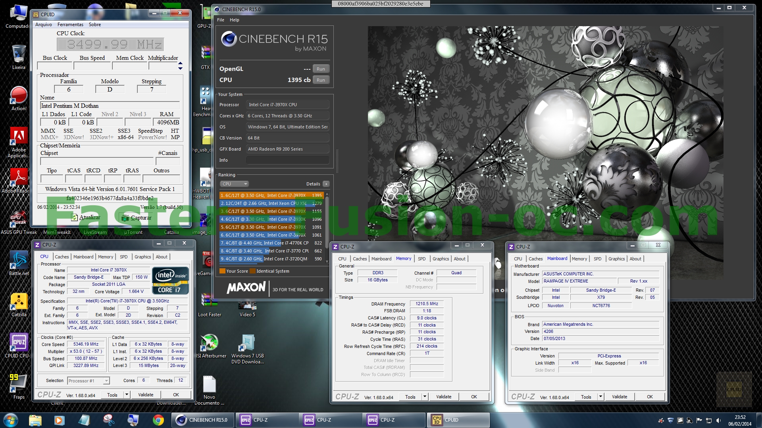Open Ferramentas menu in CPUID window
Viewport: 762px width, 428px height.
(x=70, y=25)
